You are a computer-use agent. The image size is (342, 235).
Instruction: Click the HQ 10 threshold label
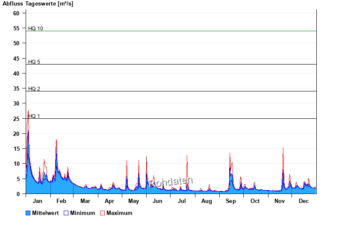click(x=35, y=29)
